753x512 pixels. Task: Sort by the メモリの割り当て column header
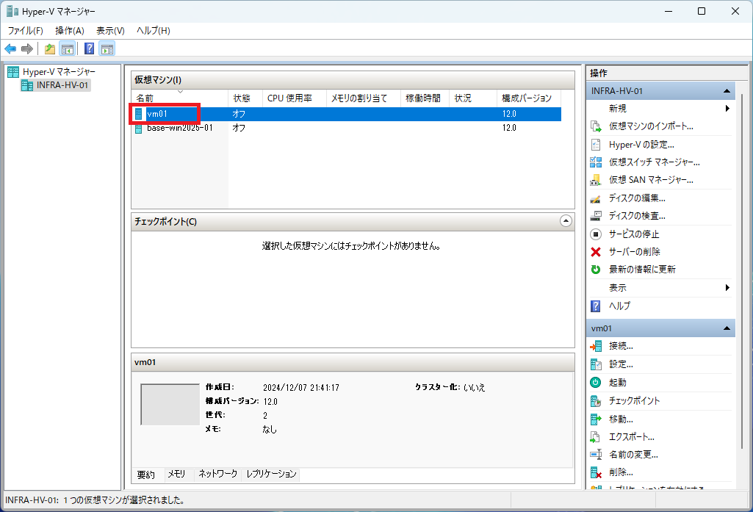[x=364, y=98]
